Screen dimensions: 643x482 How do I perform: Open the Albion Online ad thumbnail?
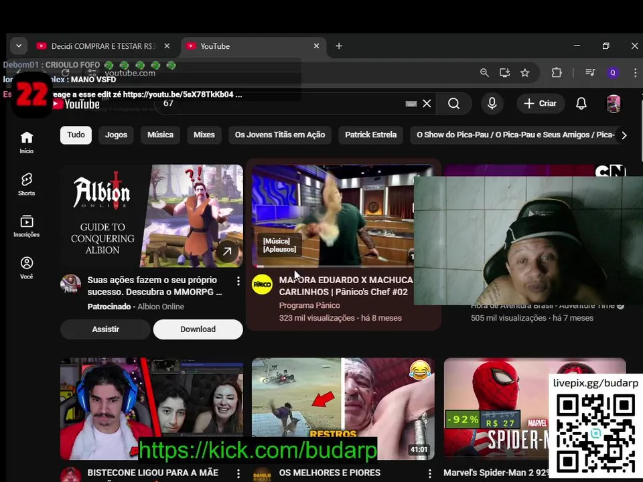(x=152, y=216)
